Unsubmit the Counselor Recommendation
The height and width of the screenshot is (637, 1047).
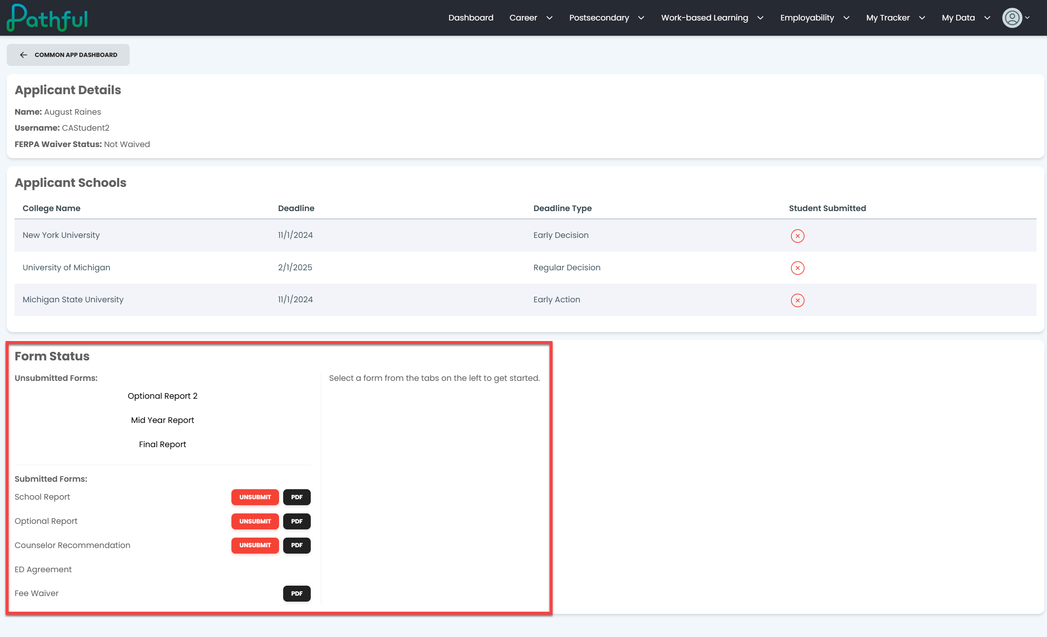pyautogui.click(x=255, y=545)
